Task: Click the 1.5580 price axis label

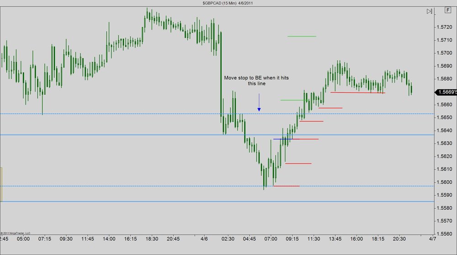Action: (x=444, y=208)
